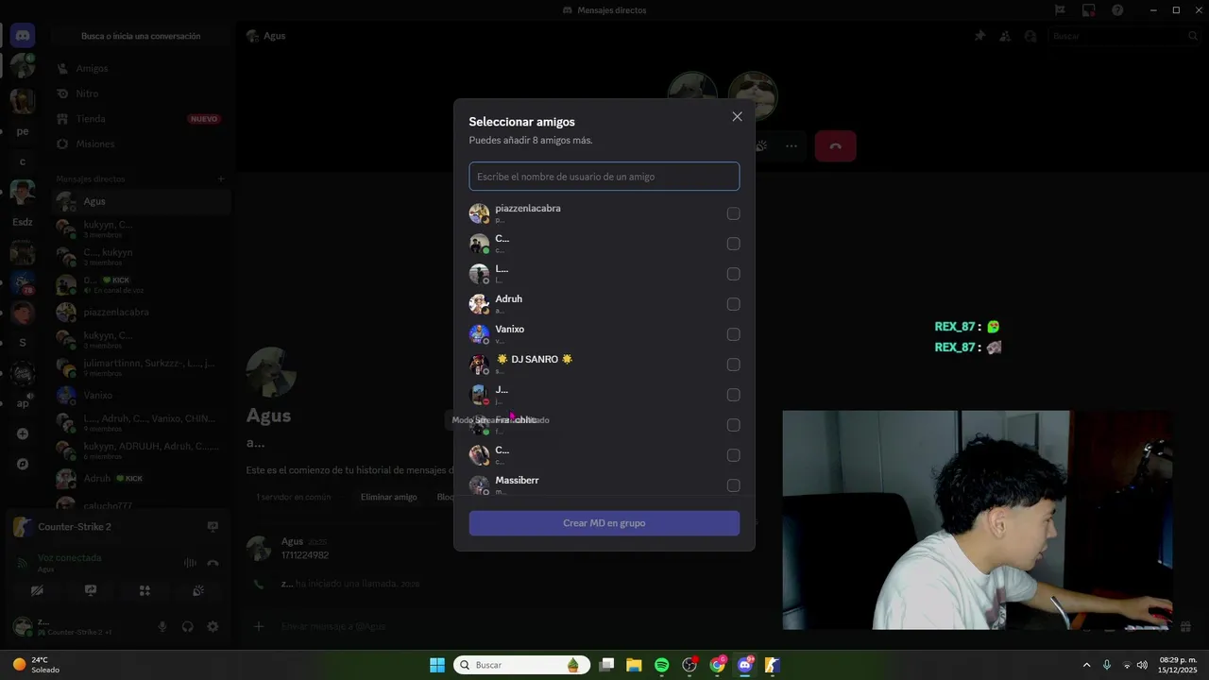Screen dimensions: 1209x680
Task: Turn on camera in voice panel
Action: coord(37,590)
